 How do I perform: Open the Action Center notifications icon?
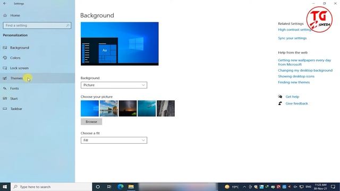pos(333,187)
